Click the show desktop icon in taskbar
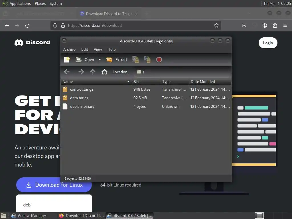 [x=3, y=216]
